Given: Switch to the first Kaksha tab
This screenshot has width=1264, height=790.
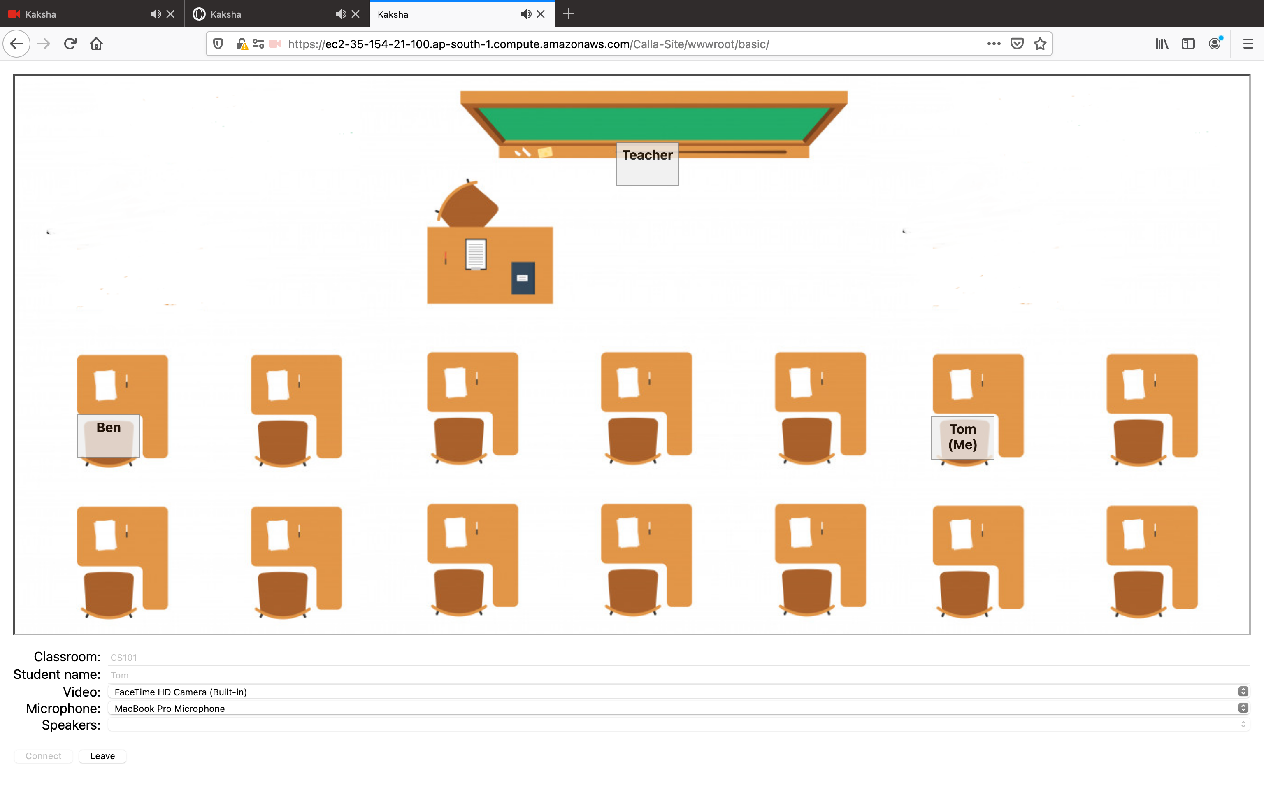Looking at the screenshot, I should (x=78, y=14).
